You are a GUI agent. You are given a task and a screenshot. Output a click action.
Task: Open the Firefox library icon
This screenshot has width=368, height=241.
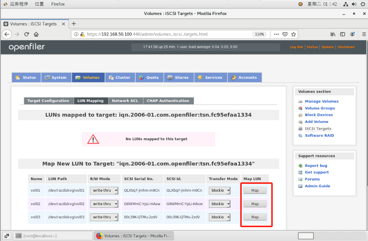(333, 34)
